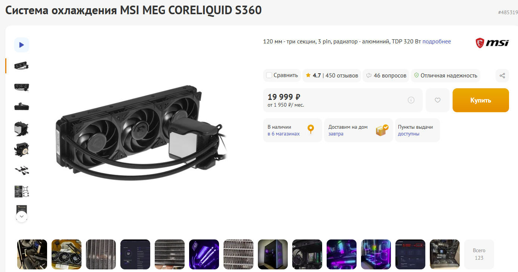Click the MSI brand logo
Screen dimensions: 518x272
pyautogui.click(x=492, y=43)
